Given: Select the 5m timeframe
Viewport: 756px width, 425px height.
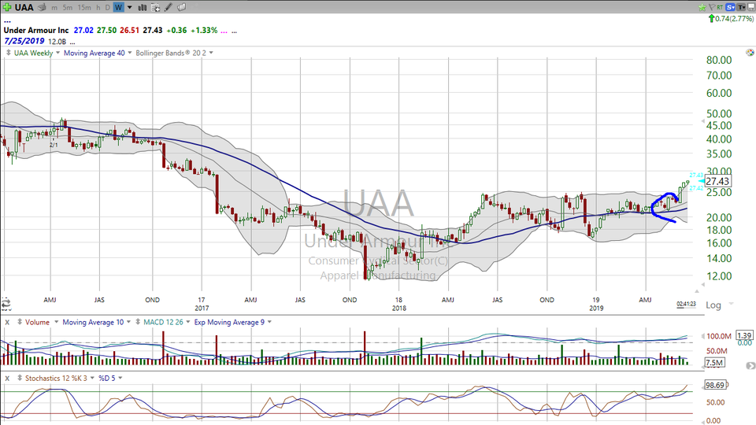Looking at the screenshot, I should point(68,7).
